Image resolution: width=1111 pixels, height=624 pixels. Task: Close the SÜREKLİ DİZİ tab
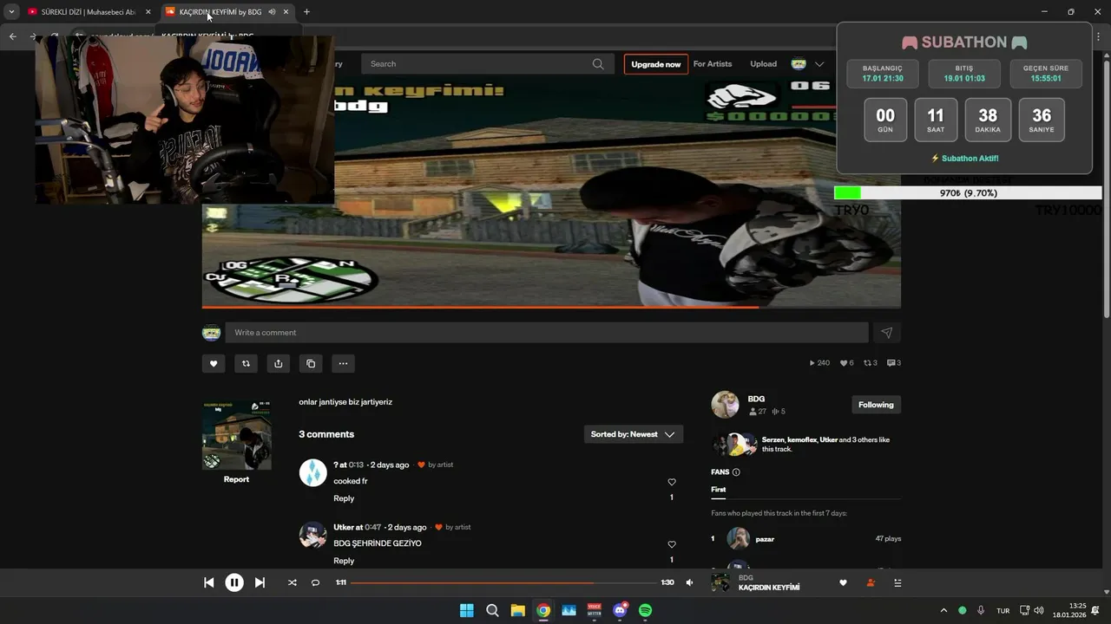(x=148, y=12)
